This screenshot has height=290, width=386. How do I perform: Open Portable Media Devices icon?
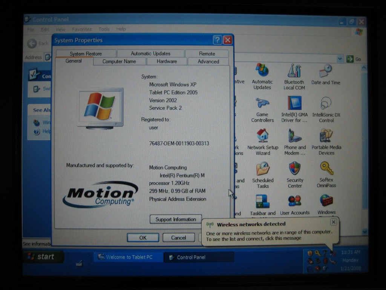326,142
